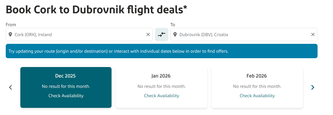Focus the To field showing Dubrovnik
The image size is (333, 115).
coord(241,35)
